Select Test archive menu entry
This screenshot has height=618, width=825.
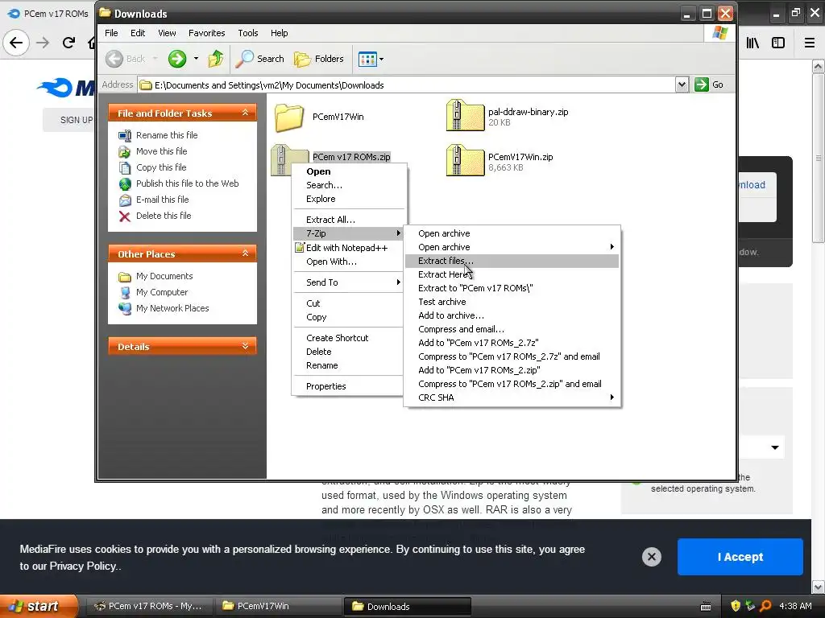point(512,303)
